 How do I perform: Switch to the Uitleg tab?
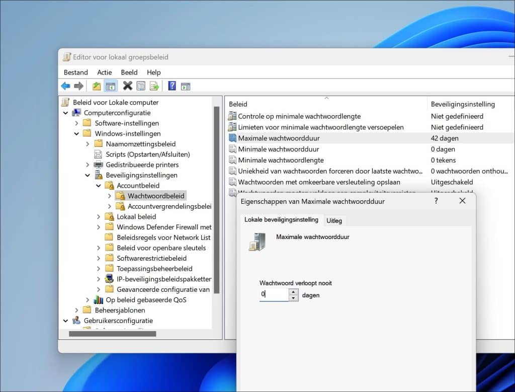tap(334, 221)
